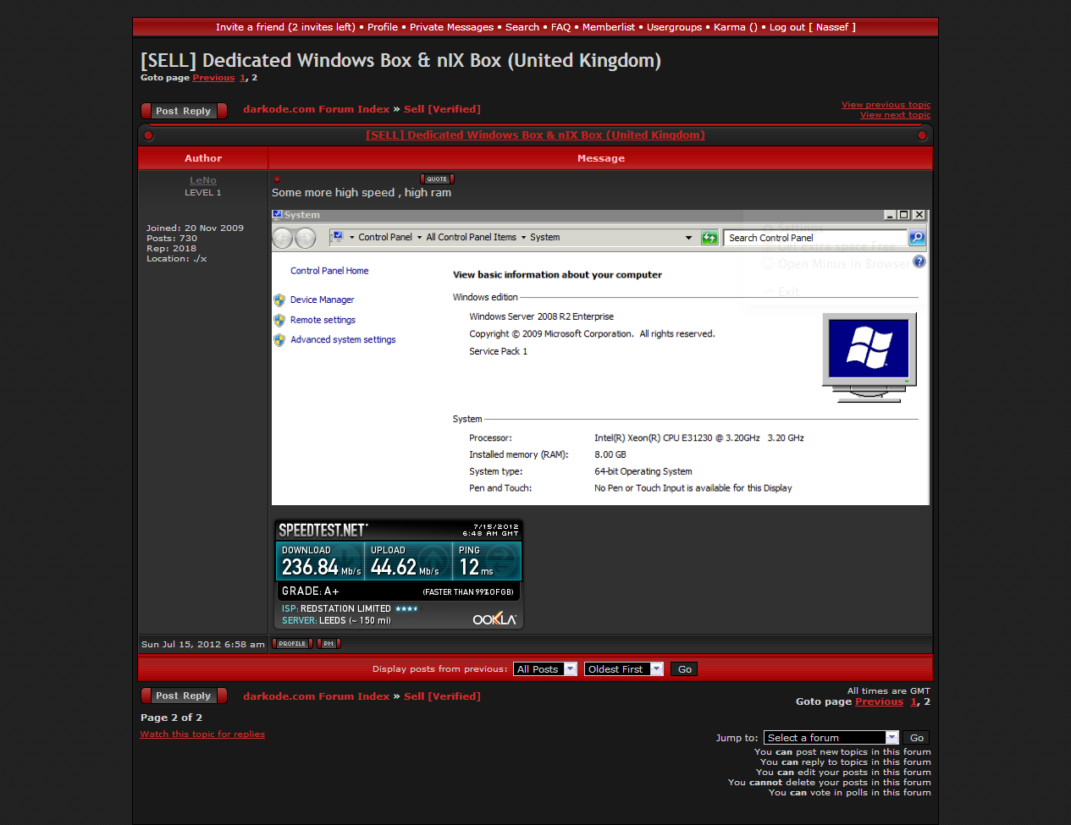The width and height of the screenshot is (1071, 825).
Task: Open author LeNo's username link
Action: point(203,180)
